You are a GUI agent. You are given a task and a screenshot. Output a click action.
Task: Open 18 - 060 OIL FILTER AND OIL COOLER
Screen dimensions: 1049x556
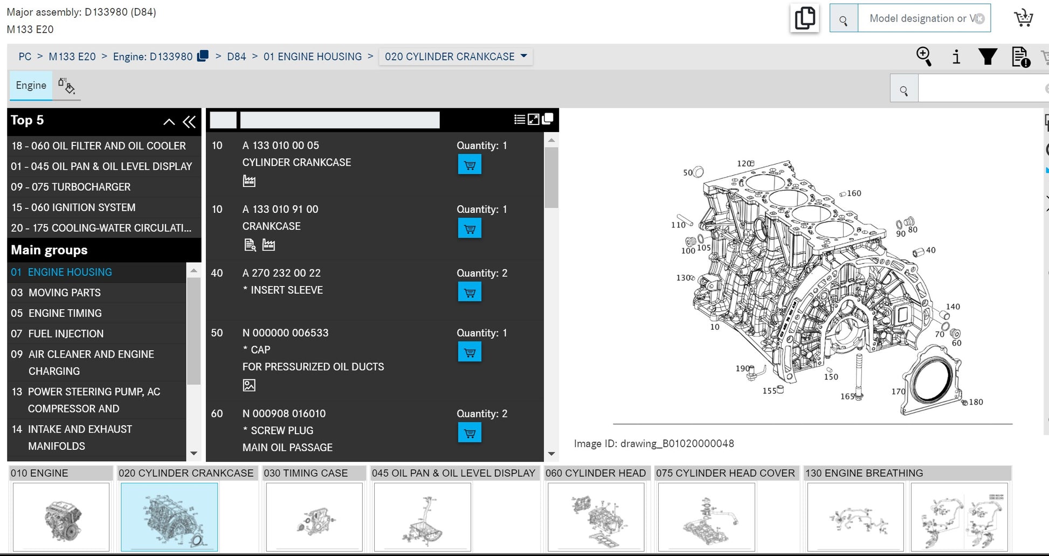(x=98, y=145)
